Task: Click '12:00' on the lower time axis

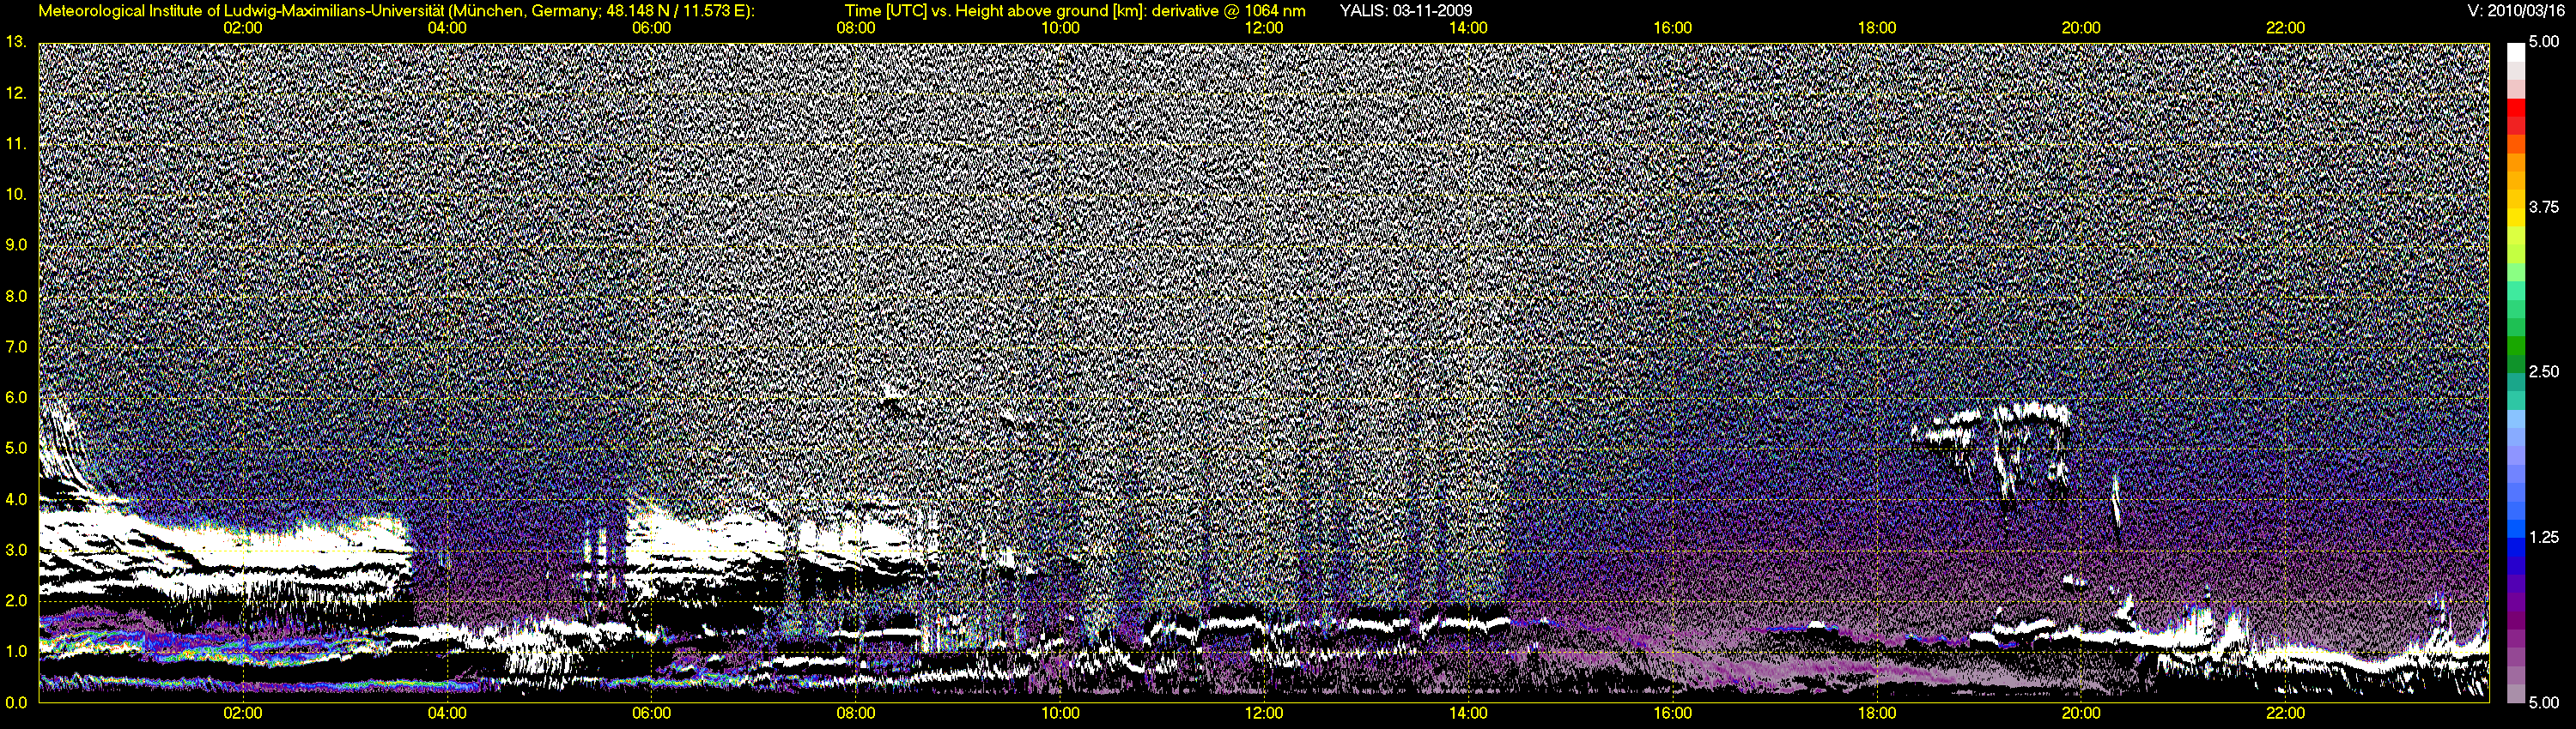Action: (x=1264, y=713)
